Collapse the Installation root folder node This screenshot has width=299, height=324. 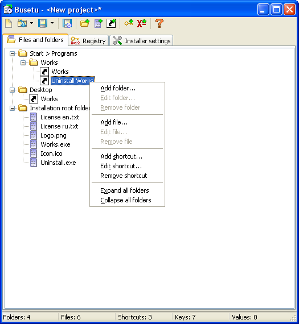point(12,108)
